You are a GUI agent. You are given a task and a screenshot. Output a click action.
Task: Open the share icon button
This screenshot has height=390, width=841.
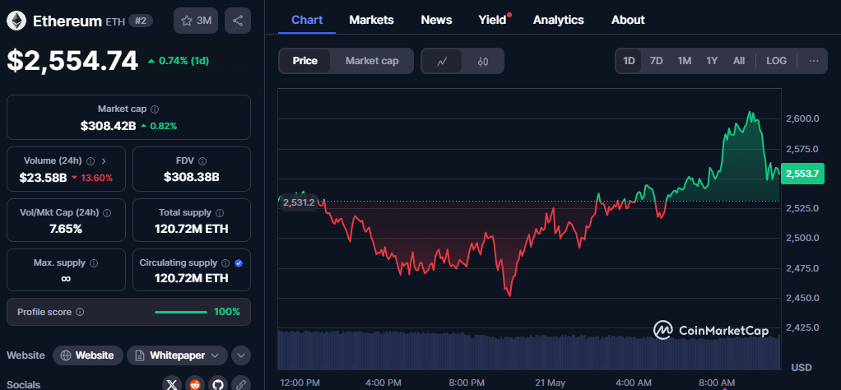coord(238,21)
